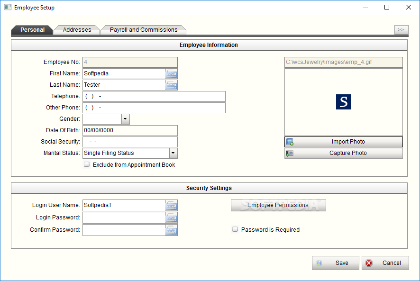Image resolution: width=420 pixels, height=281 pixels.
Task: Open the Marital Status dropdown
Action: (x=173, y=153)
